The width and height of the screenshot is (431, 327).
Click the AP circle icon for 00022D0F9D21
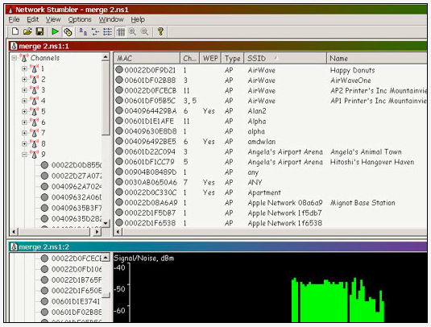click(119, 69)
